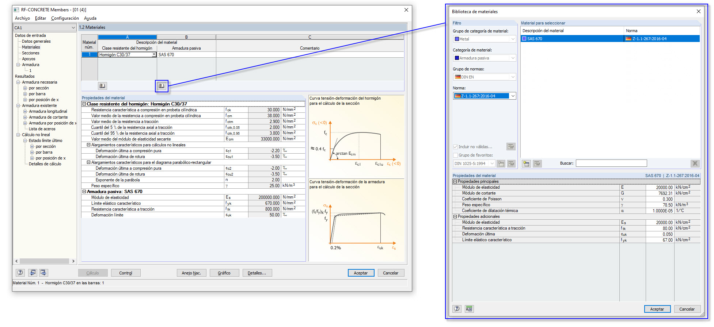Image resolution: width=714 pixels, height=327 pixels.
Task: Expand Armadura longitudinal tree node
Action: click(25, 111)
